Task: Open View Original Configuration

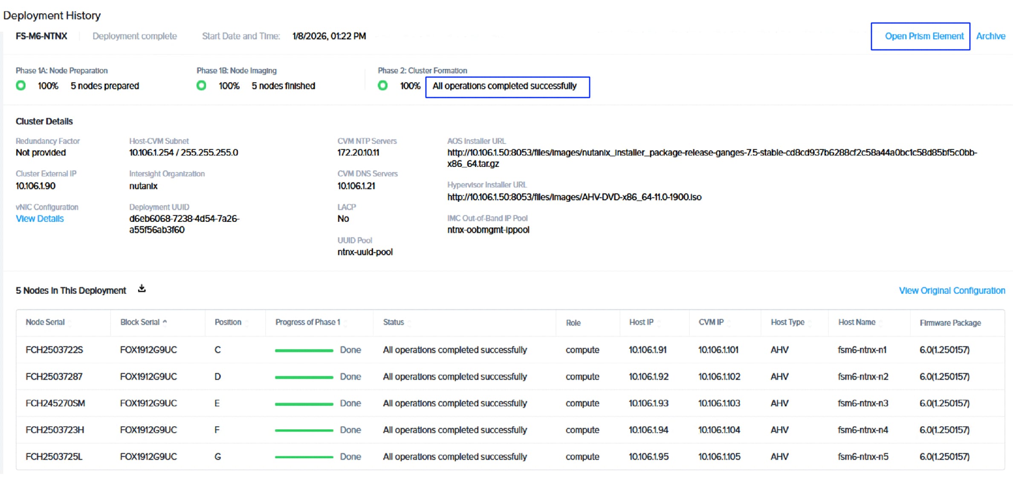Action: click(x=951, y=290)
